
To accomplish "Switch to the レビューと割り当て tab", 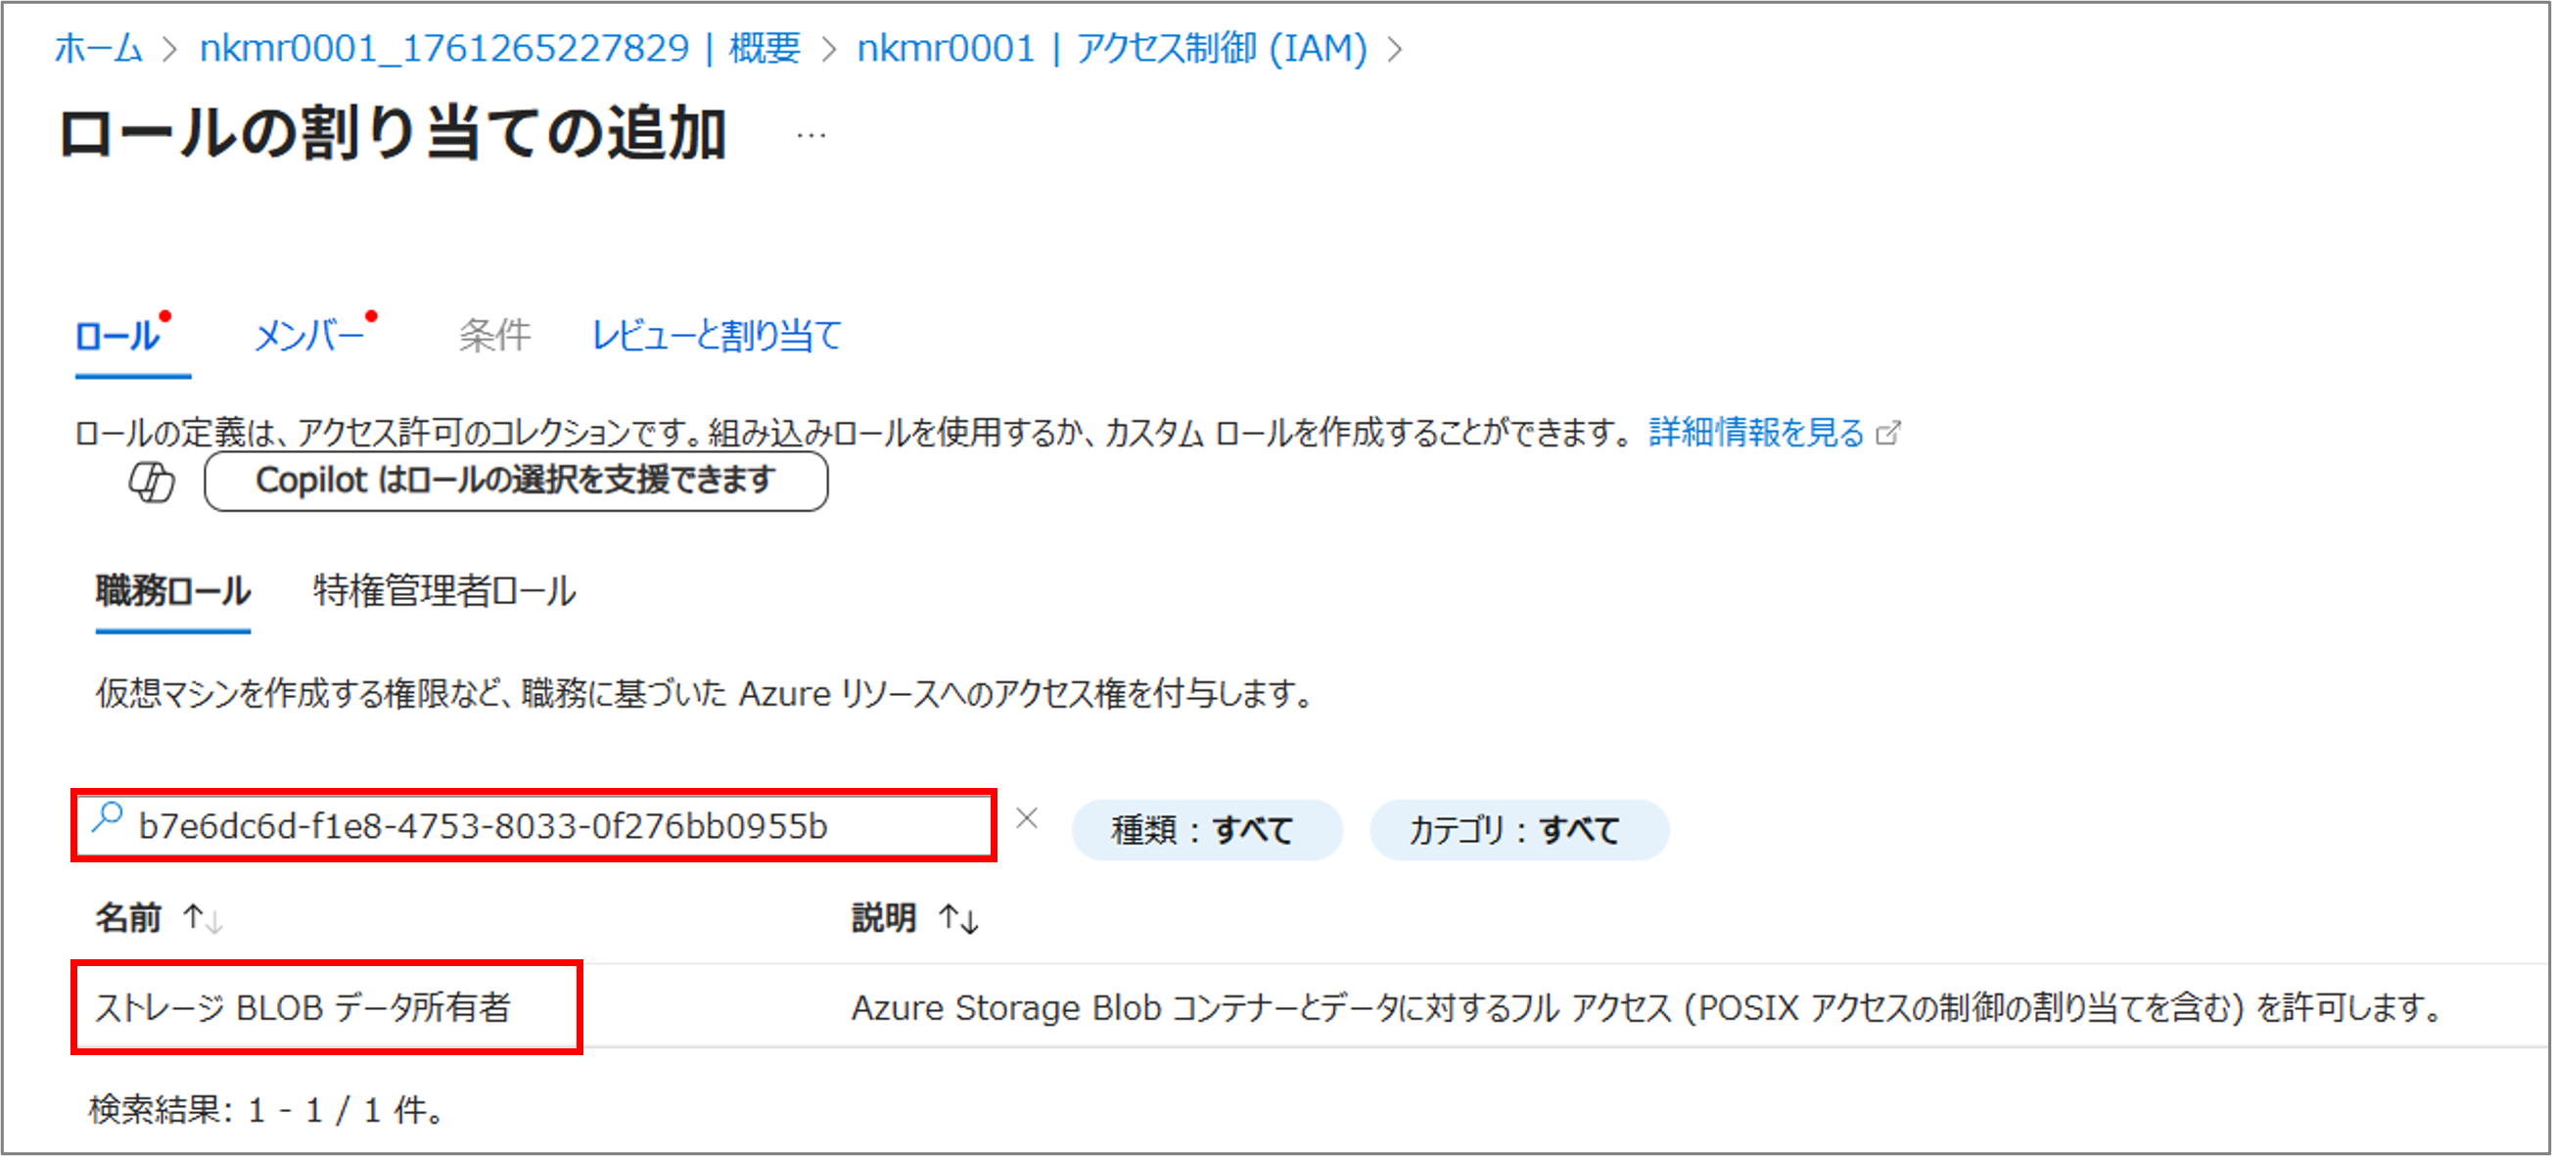I will point(717,337).
